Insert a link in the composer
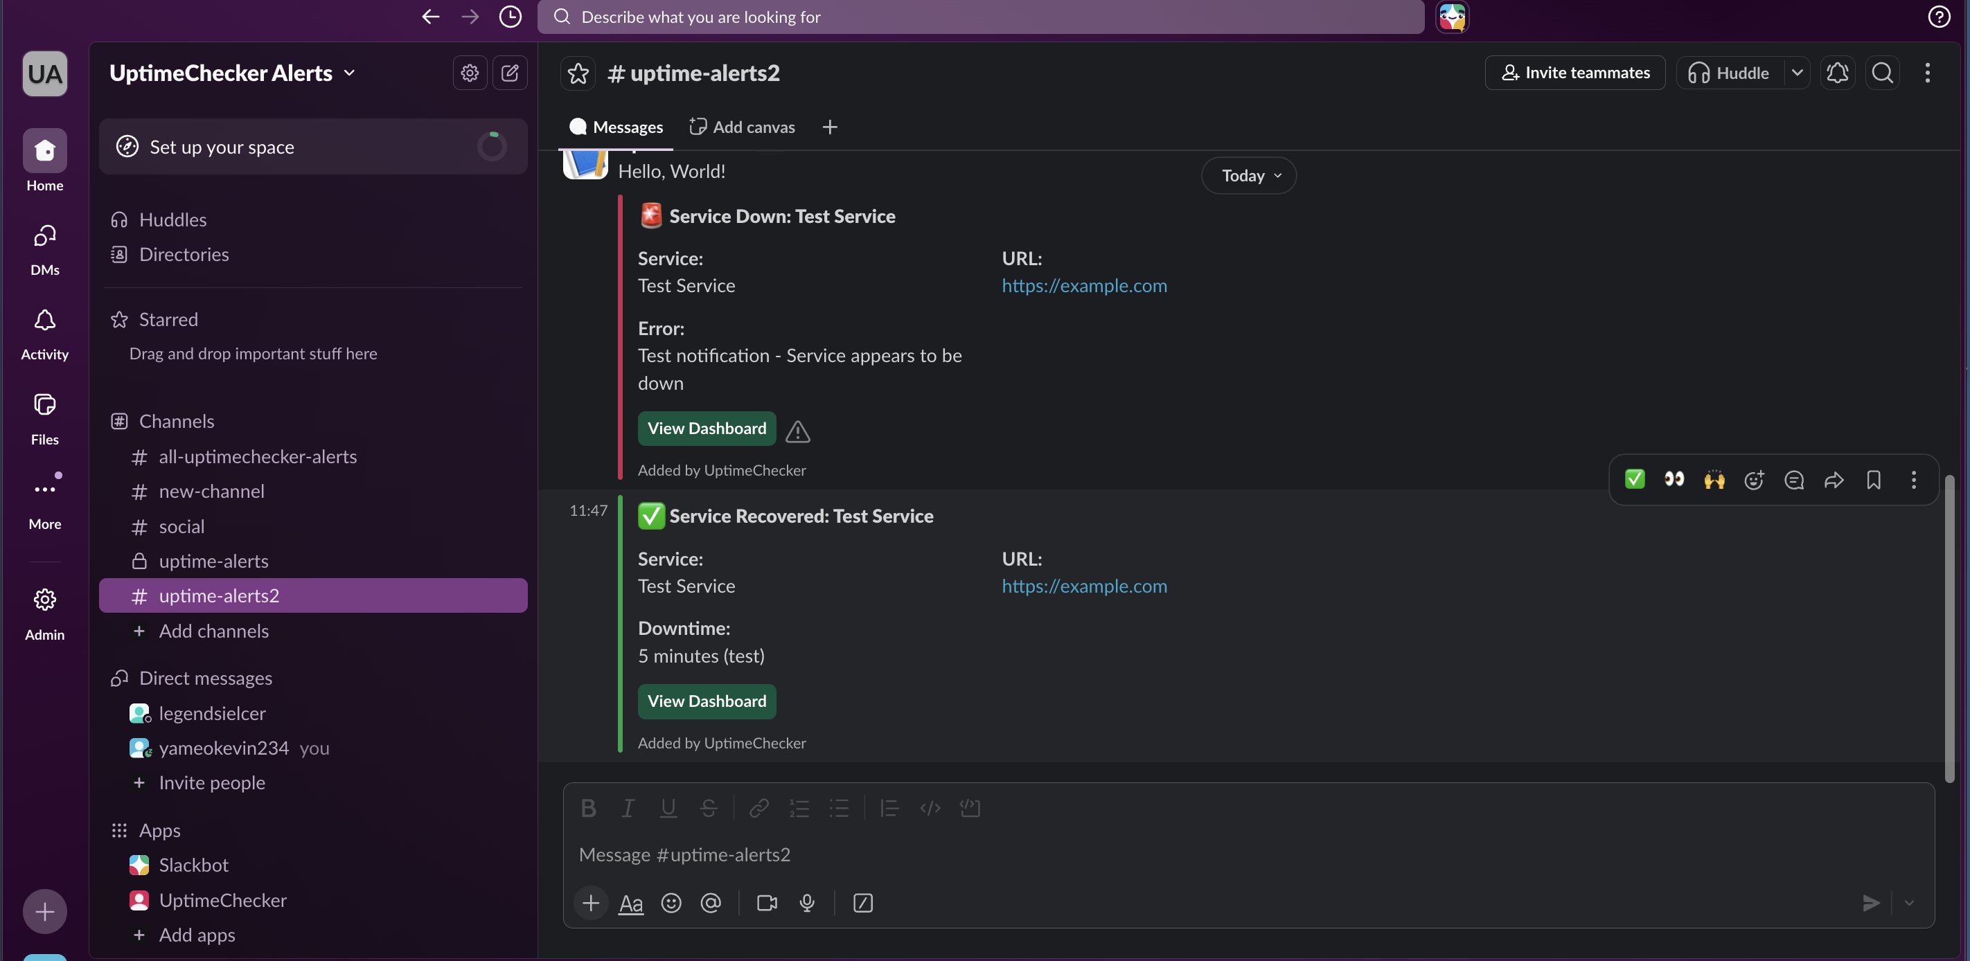The image size is (1970, 961). coord(758,808)
